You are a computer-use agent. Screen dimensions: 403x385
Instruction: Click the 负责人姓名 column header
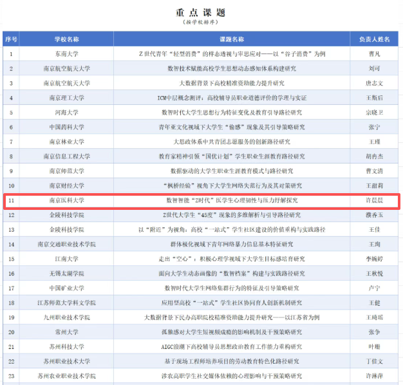[x=374, y=39]
